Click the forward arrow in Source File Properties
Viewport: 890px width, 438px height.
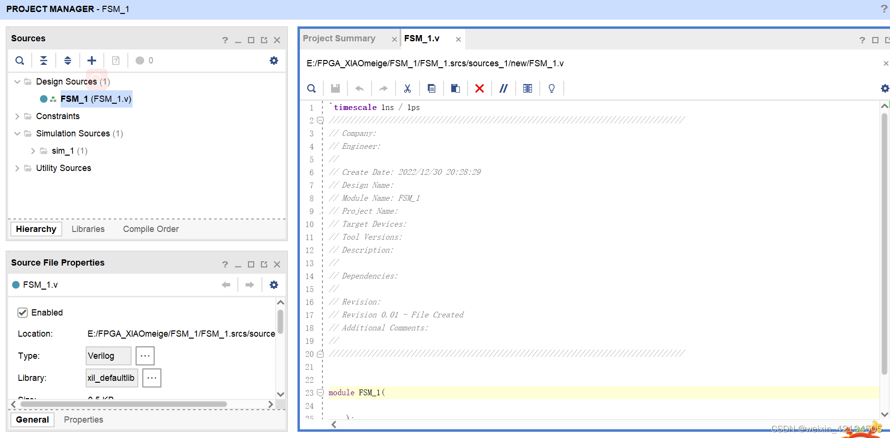point(249,284)
